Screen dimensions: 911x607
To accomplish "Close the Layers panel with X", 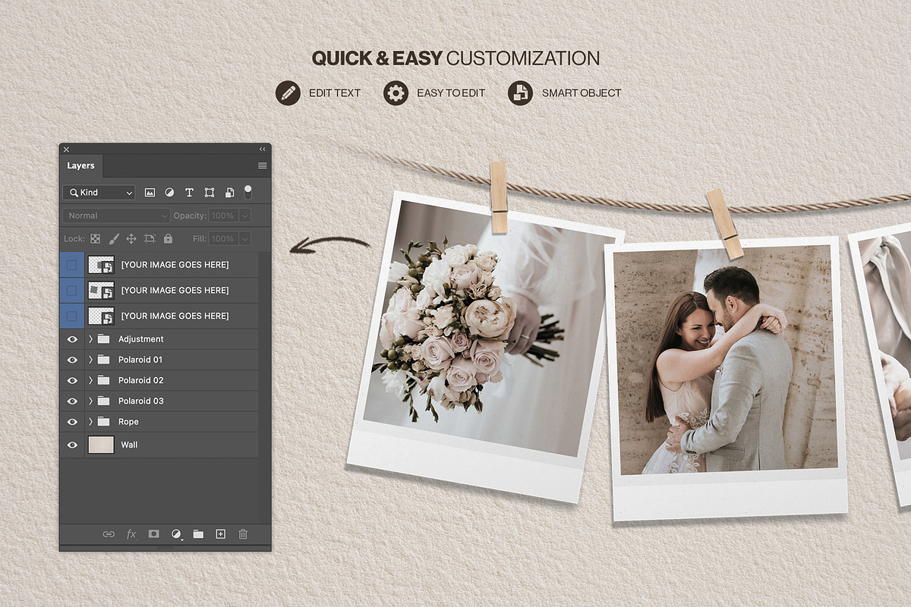I will [x=66, y=149].
